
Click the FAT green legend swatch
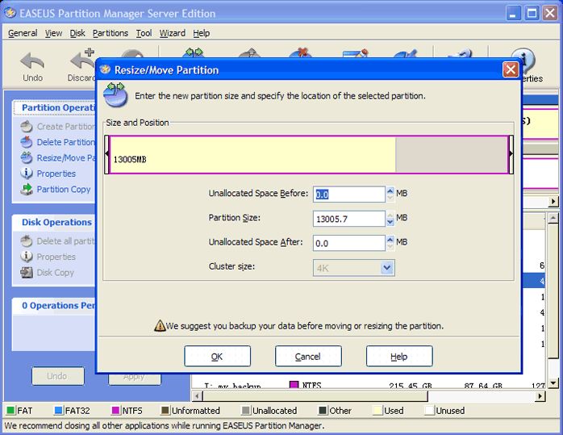(10, 410)
